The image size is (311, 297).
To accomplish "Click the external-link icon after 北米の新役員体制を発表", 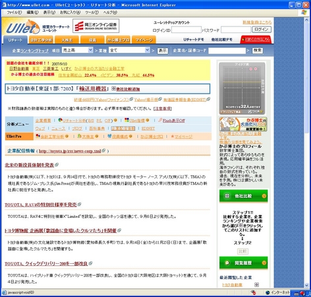I will click(57, 165).
